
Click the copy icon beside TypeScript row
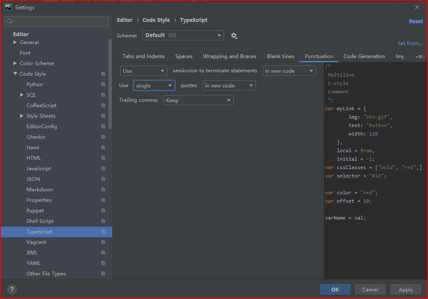pyautogui.click(x=103, y=232)
